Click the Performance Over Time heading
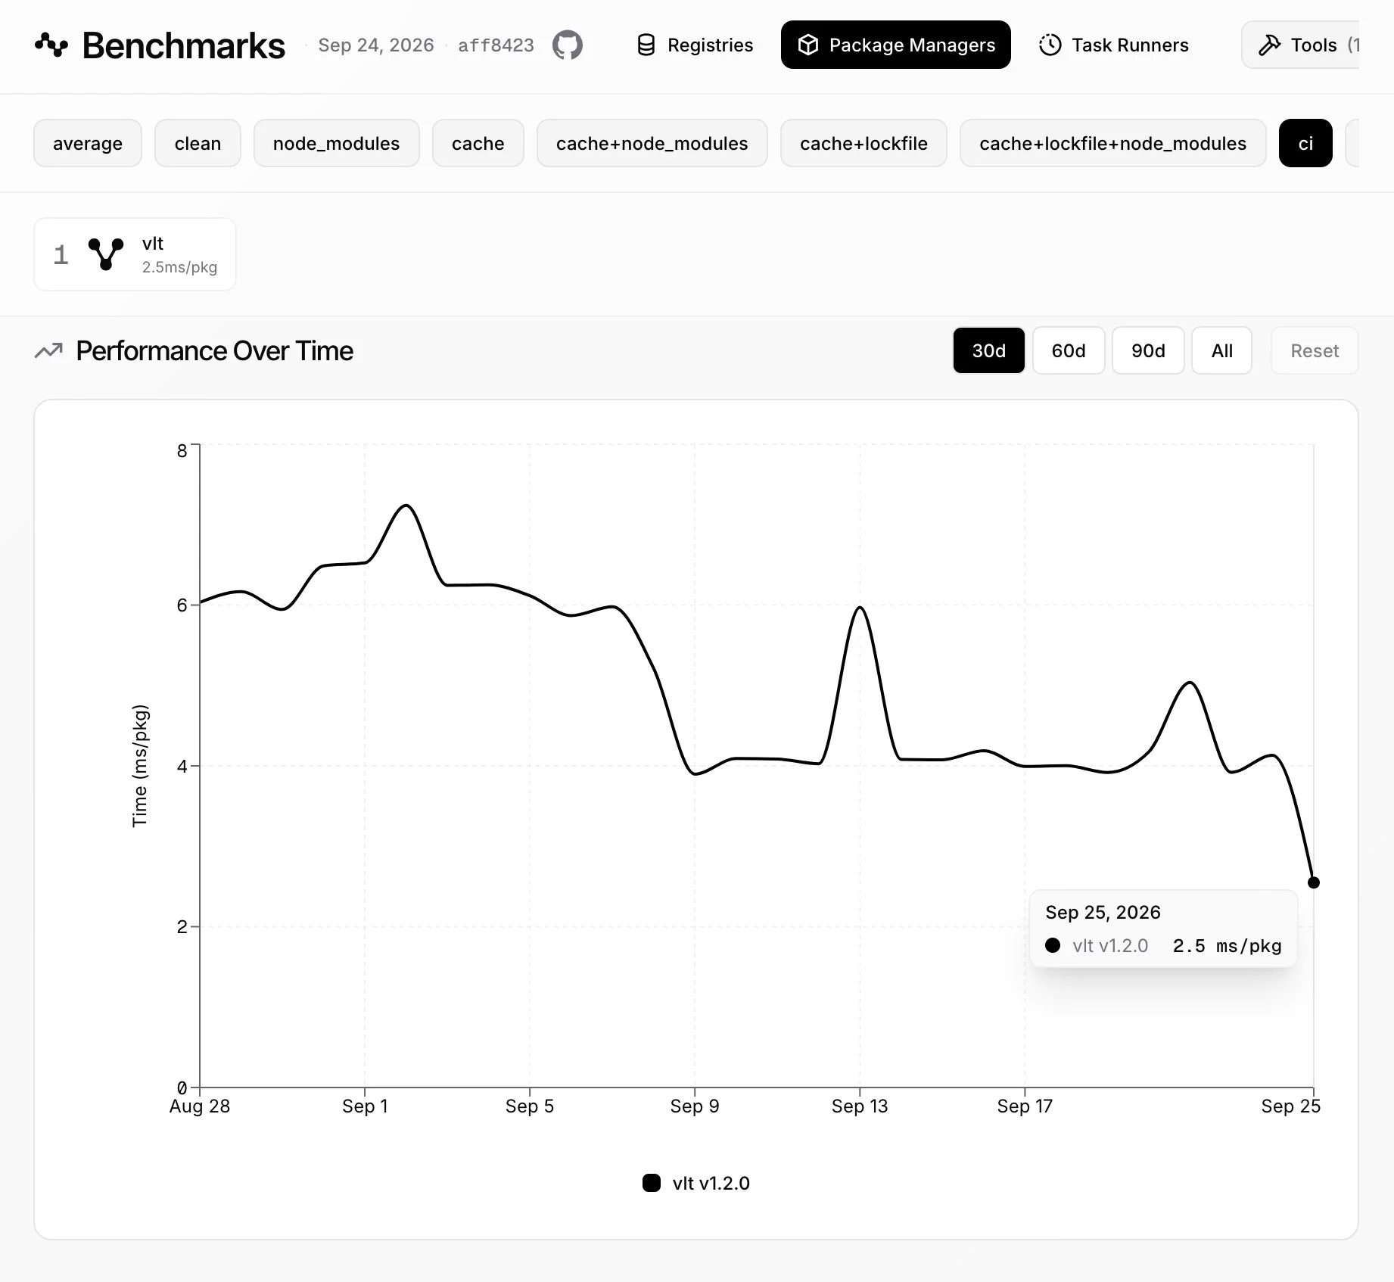The height and width of the screenshot is (1282, 1394). (215, 351)
